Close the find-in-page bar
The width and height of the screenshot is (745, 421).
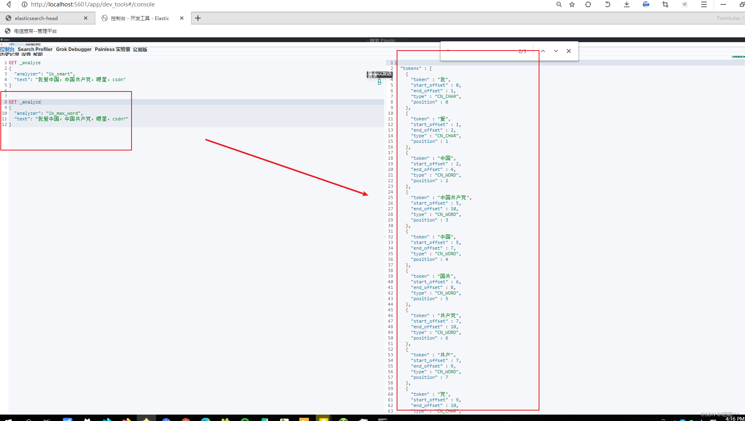pyautogui.click(x=569, y=51)
